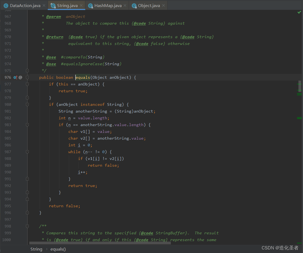Click 'instanceof' keyword on line 980
Viewport: 303px width, 253px height.
[92, 104]
